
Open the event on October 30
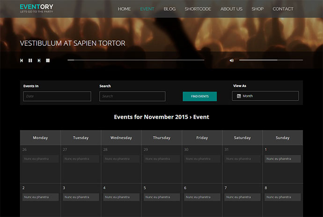[202, 159]
